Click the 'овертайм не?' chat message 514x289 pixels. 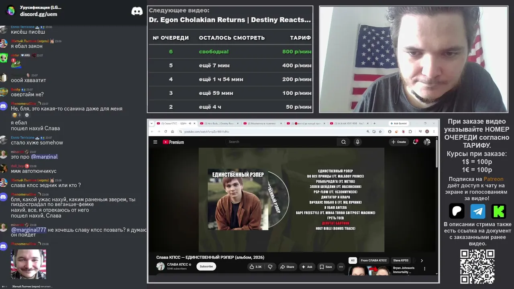[27, 94]
